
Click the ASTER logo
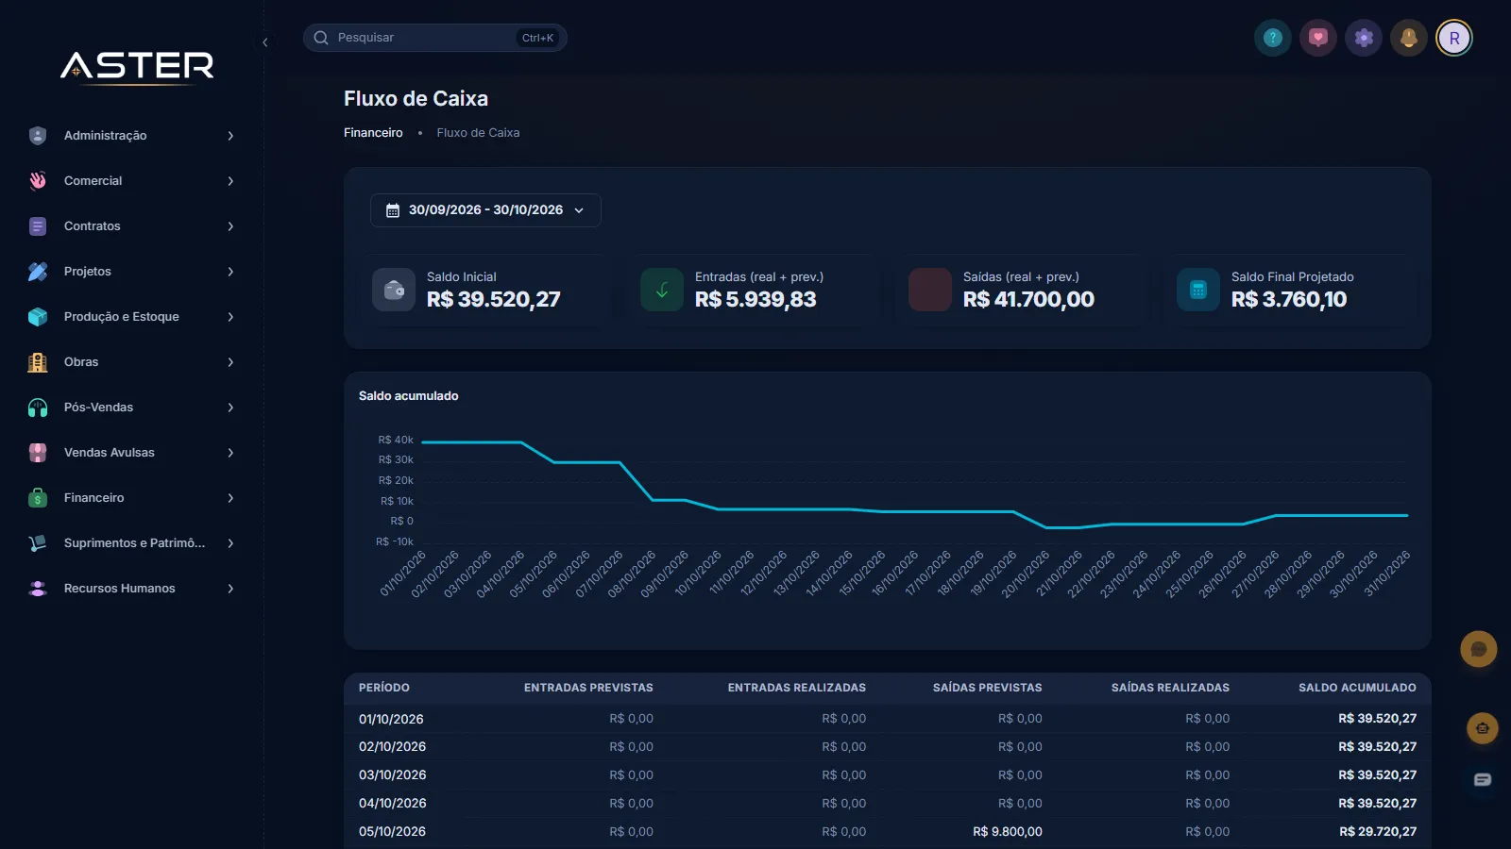[x=137, y=67]
